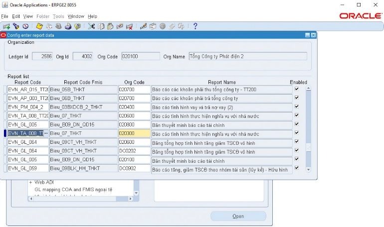
Task: Click the Close Form folder icon
Action: pos(77,26)
